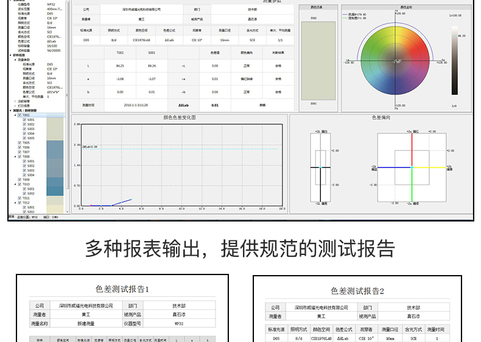Toggle the T011 checkbox
The image size is (481, 342).
coord(20,198)
